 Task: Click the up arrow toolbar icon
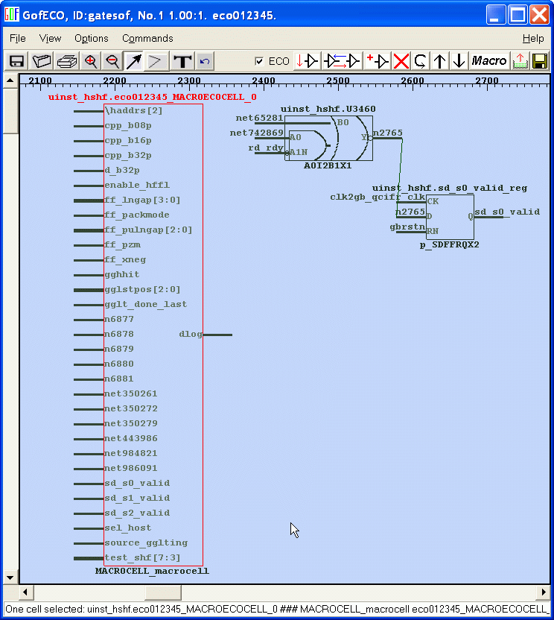440,61
